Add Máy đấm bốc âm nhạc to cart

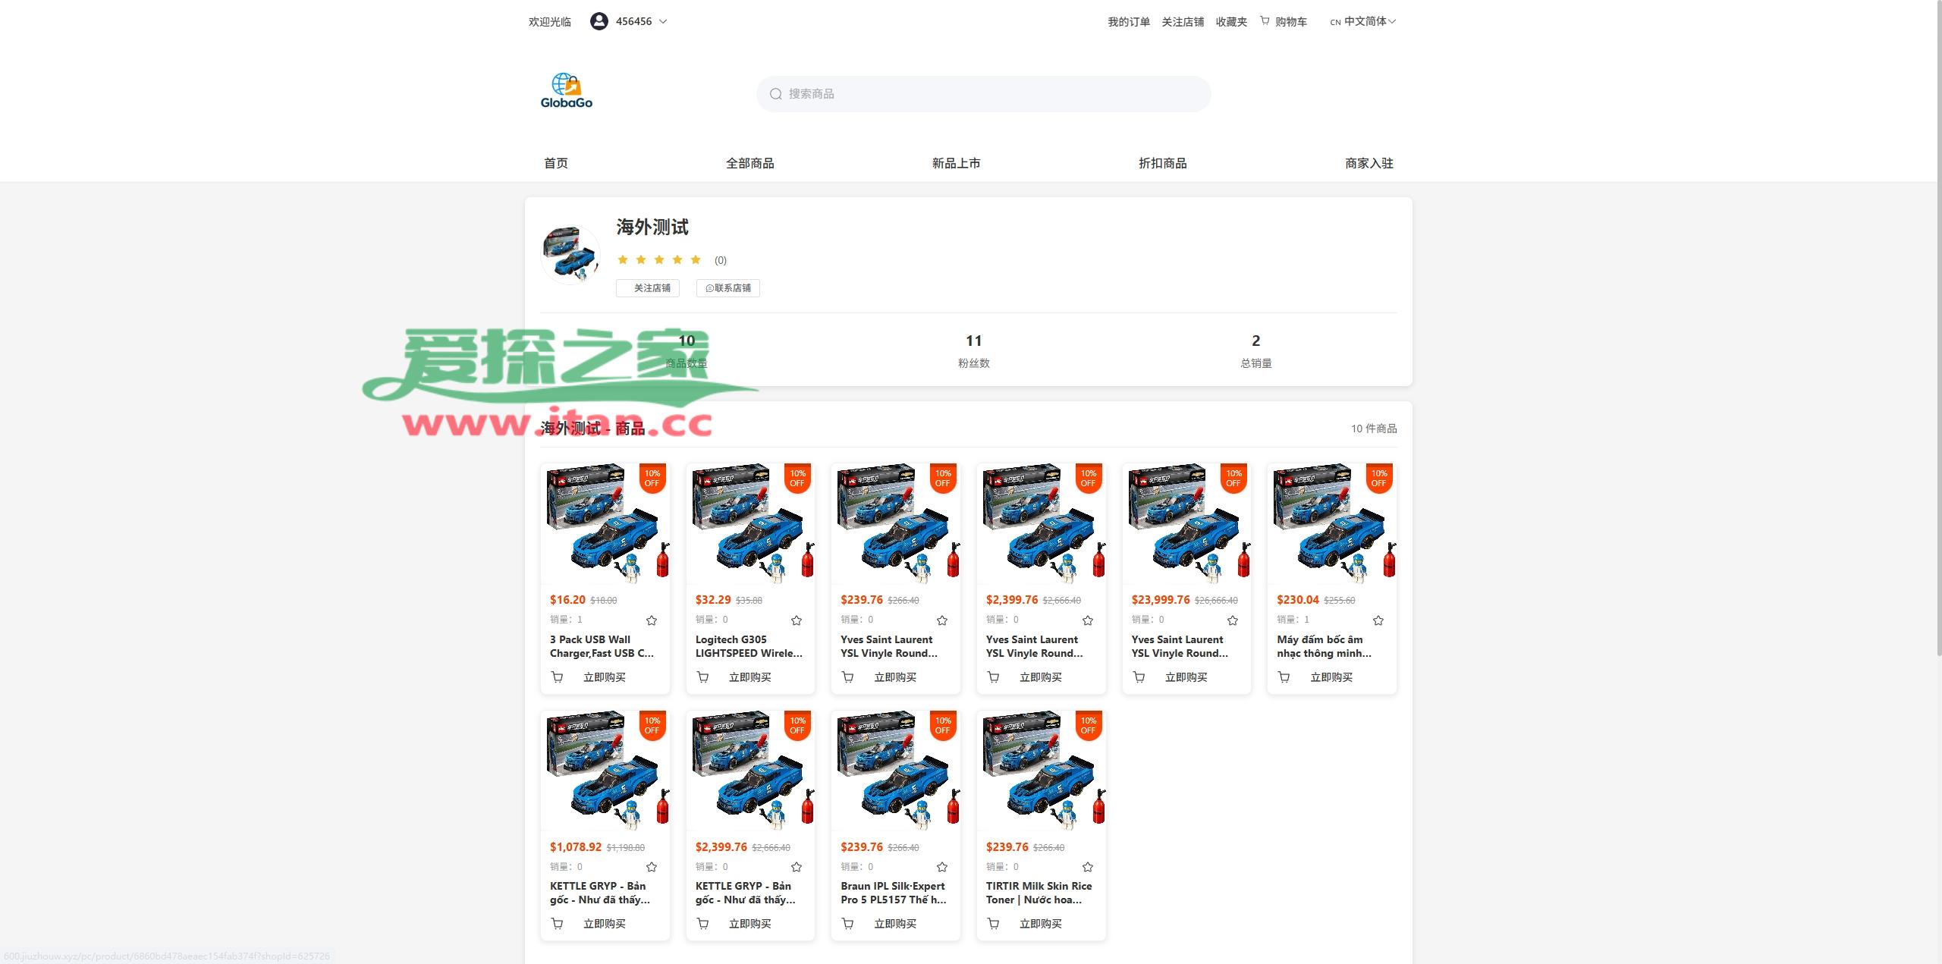click(x=1284, y=677)
